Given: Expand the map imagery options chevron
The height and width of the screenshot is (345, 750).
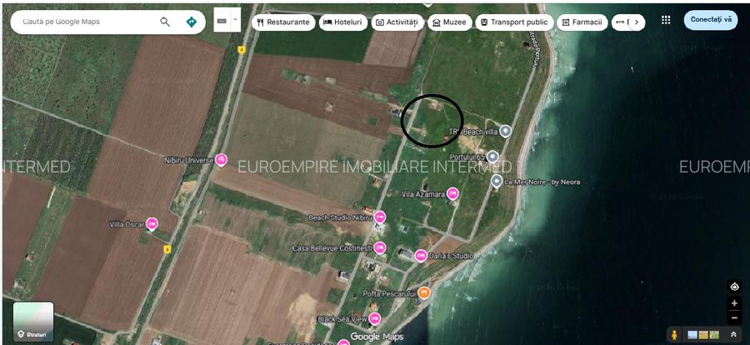Looking at the screenshot, I should point(733,334).
